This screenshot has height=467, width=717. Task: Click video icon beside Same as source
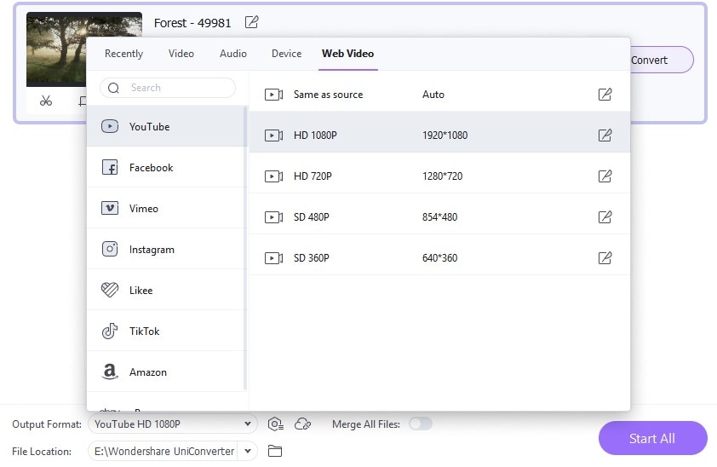pyautogui.click(x=274, y=95)
